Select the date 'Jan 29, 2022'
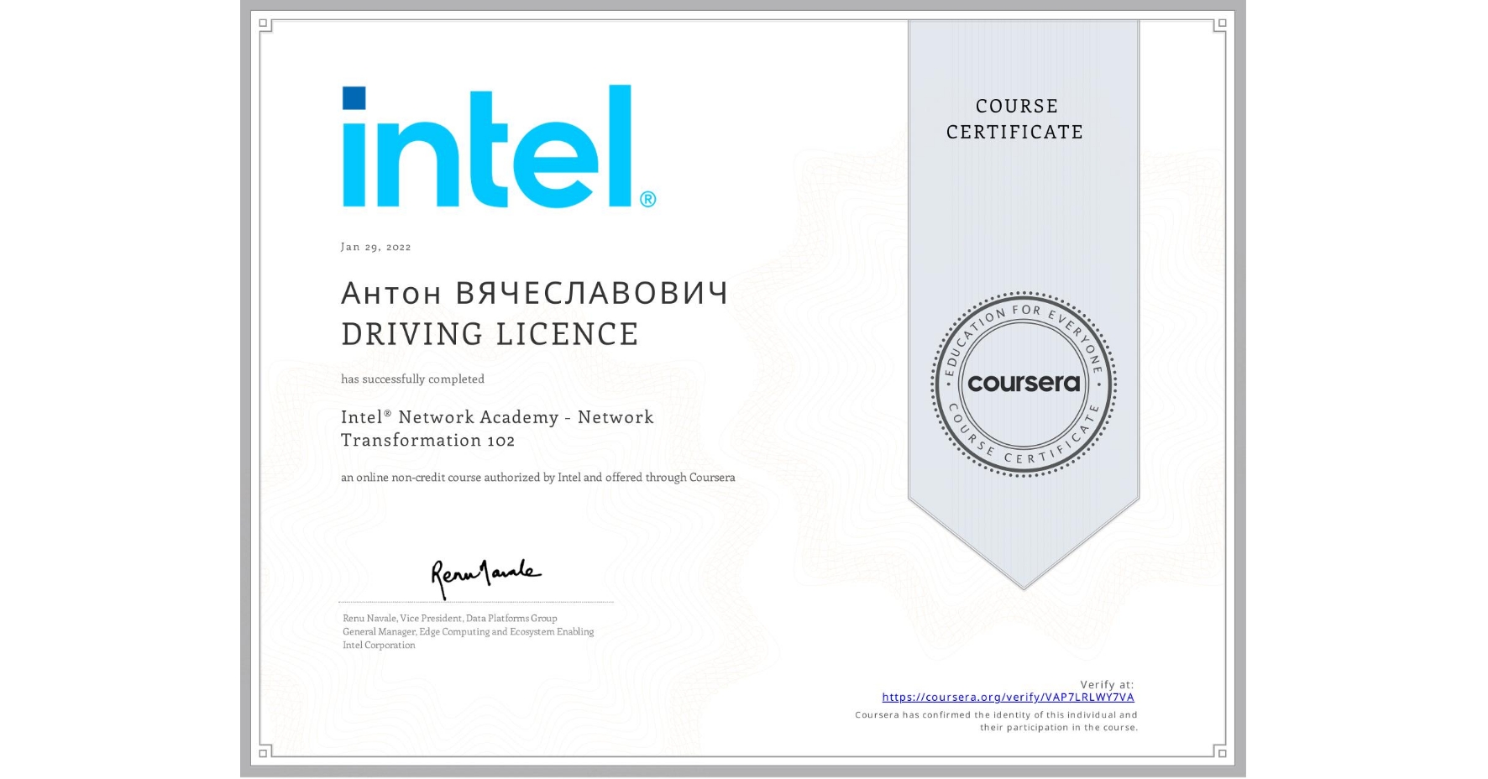The width and height of the screenshot is (1488, 779). 376,247
